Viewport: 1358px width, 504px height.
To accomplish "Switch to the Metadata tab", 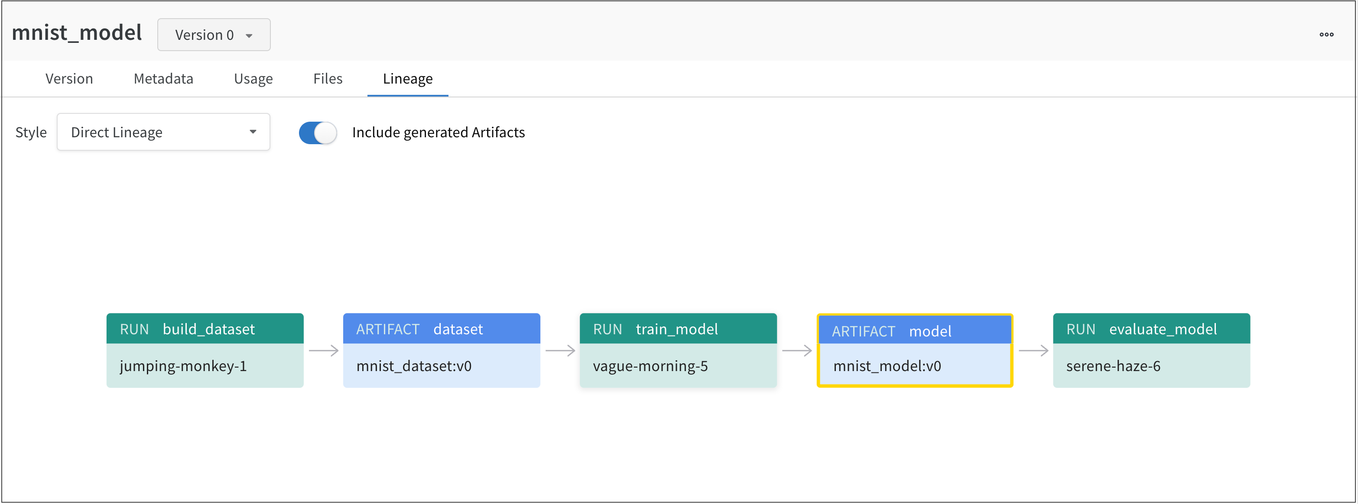I will pos(163,78).
